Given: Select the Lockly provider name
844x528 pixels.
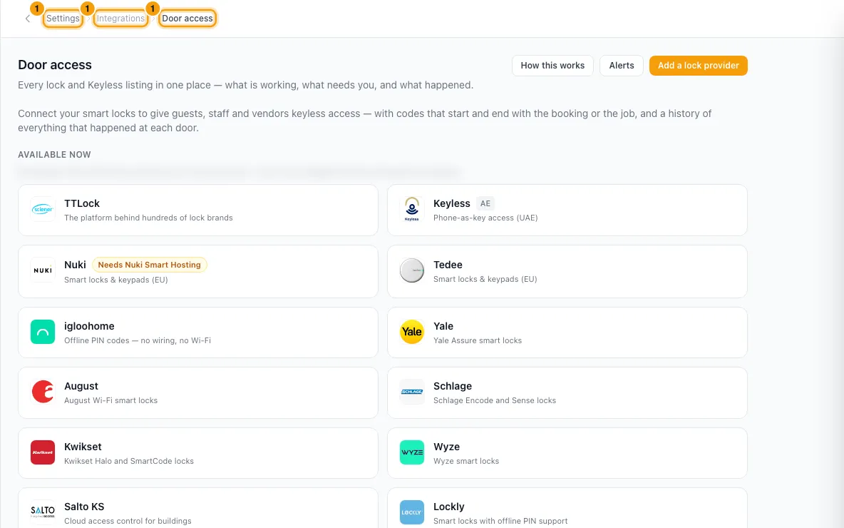Looking at the screenshot, I should click(449, 507).
